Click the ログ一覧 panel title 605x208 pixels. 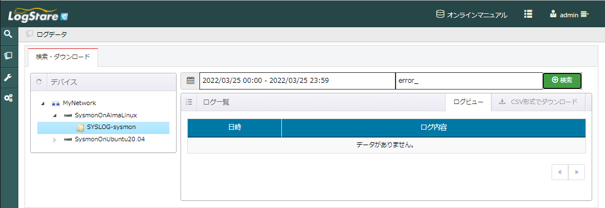216,102
